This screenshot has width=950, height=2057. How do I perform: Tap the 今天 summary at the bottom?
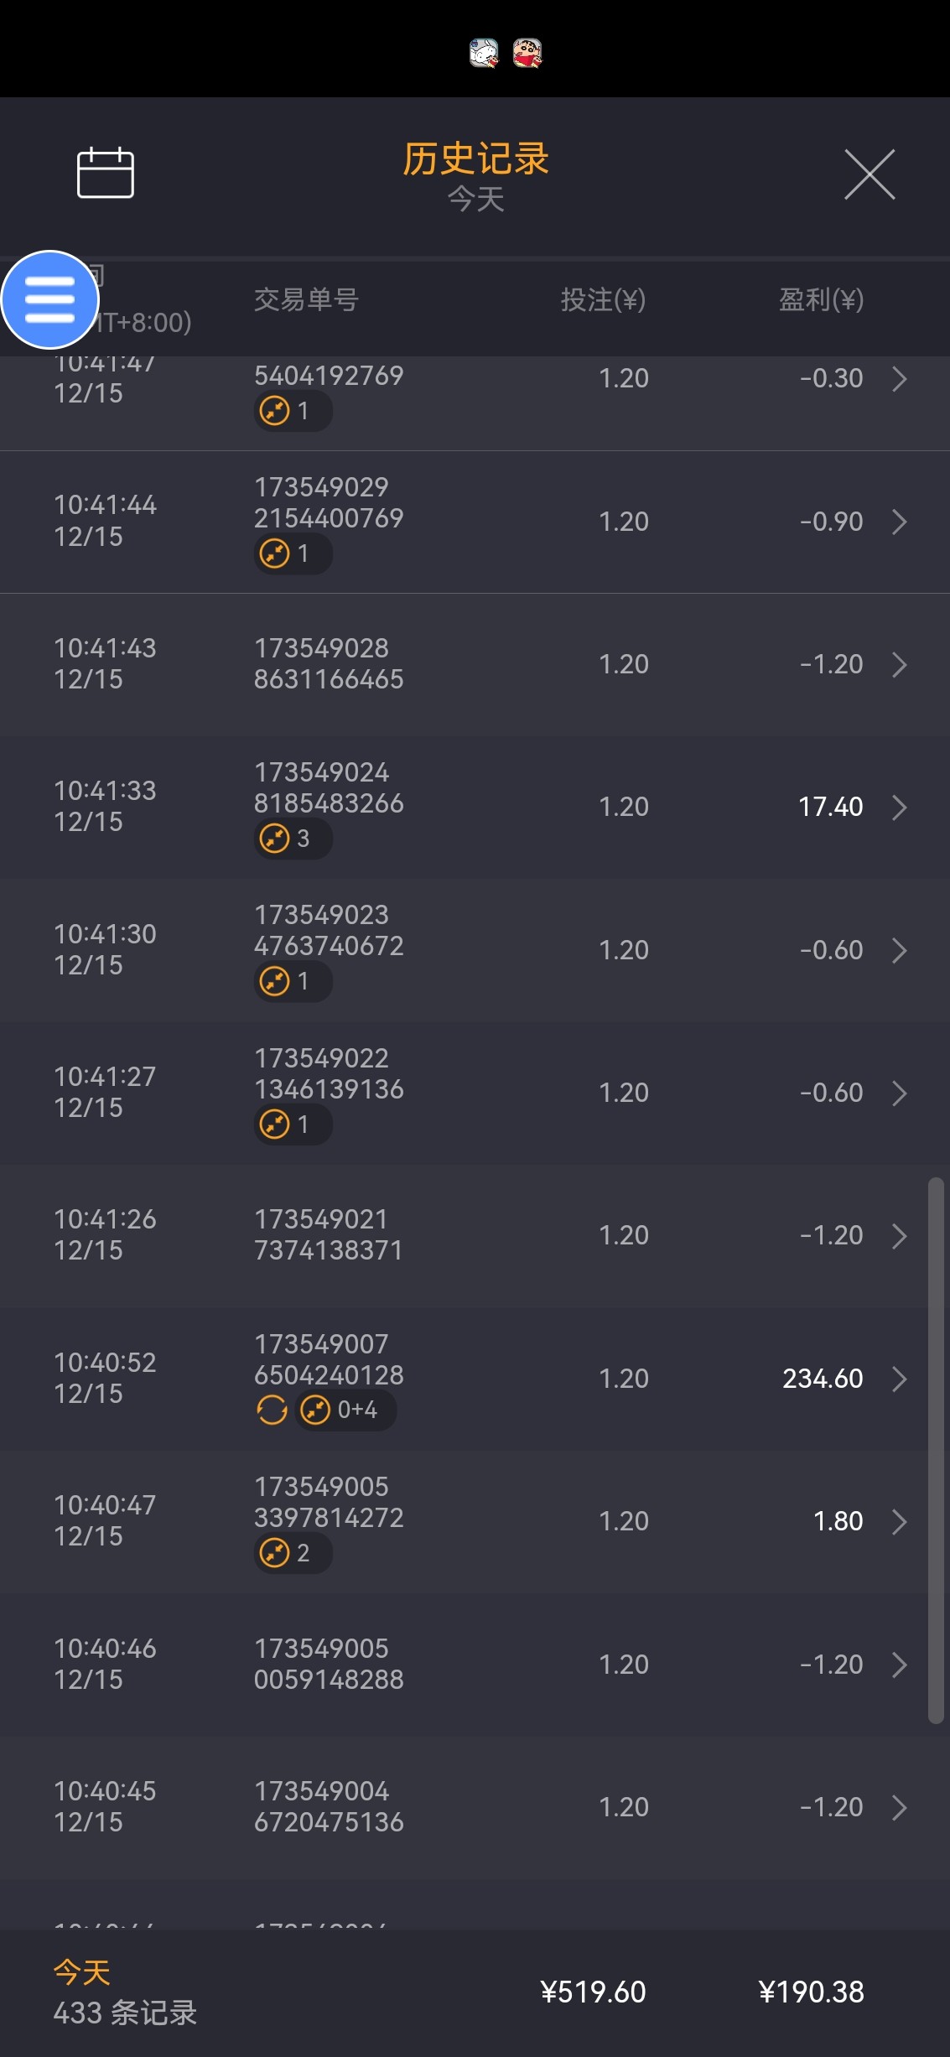82,1972
